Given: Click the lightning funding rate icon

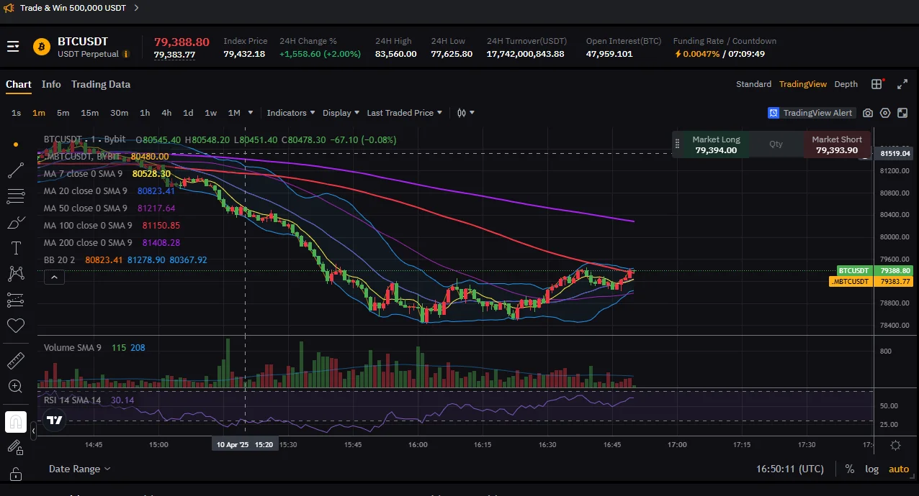Looking at the screenshot, I should 678,54.
